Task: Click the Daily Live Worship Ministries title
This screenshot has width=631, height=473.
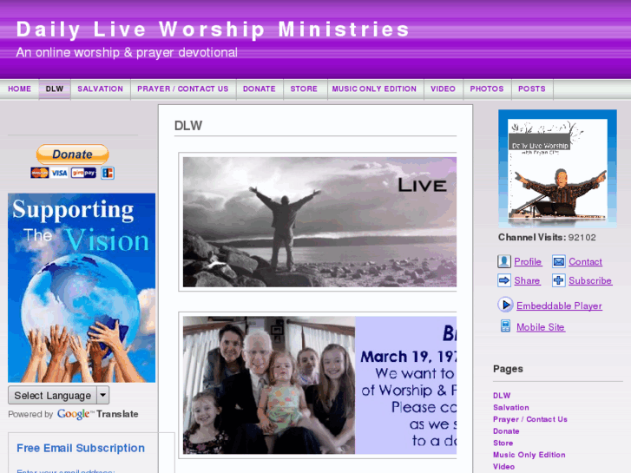Action: (213, 30)
